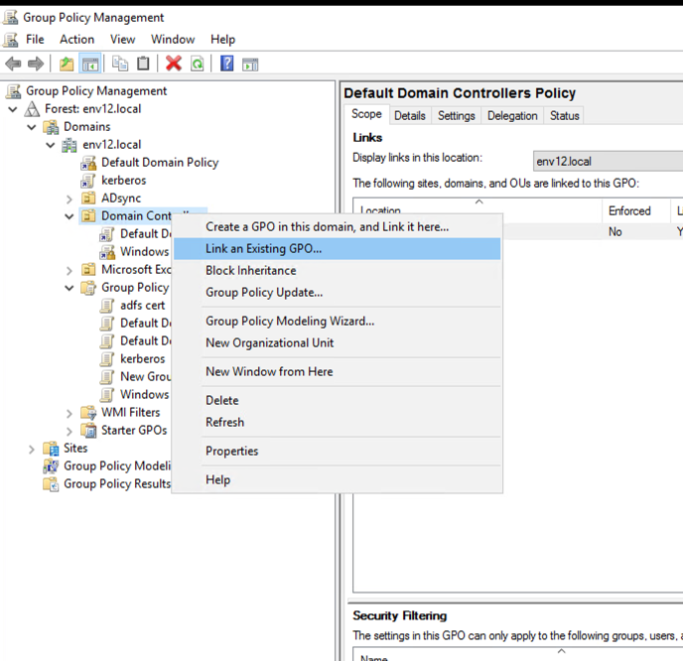Click the Refresh toolbar icon

(x=198, y=64)
